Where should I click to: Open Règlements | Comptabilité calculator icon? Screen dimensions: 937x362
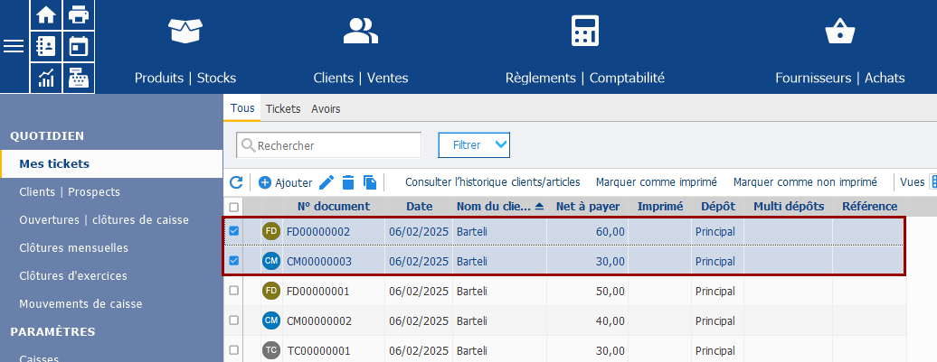point(585,31)
